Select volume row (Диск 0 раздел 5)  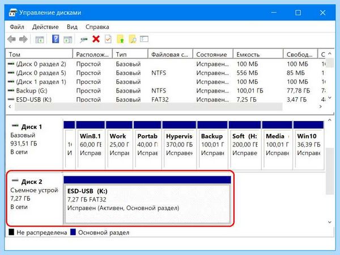166,73
